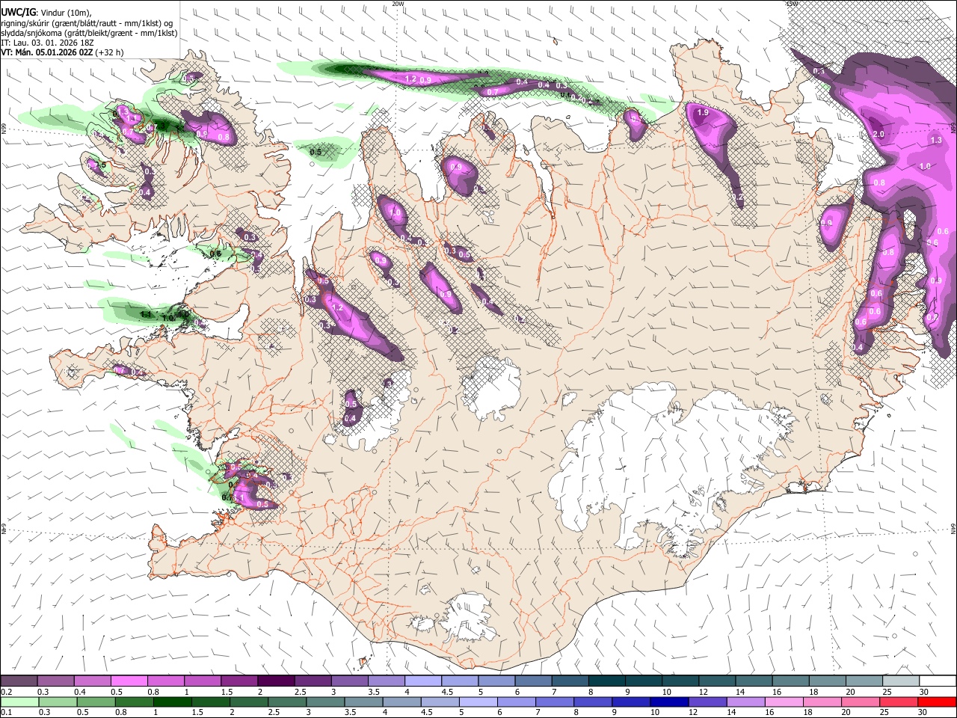The height and width of the screenshot is (718, 957).
Task: Select the 12 swatch in the upper legend row
Action: [x=718, y=681]
